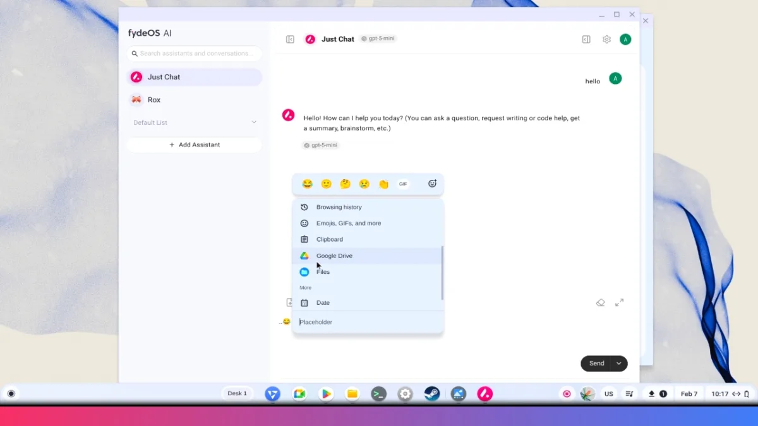
Task: Expand the Default List section
Action: [255, 122]
